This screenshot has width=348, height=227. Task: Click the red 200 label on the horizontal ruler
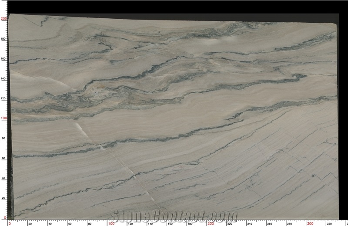click(211, 224)
